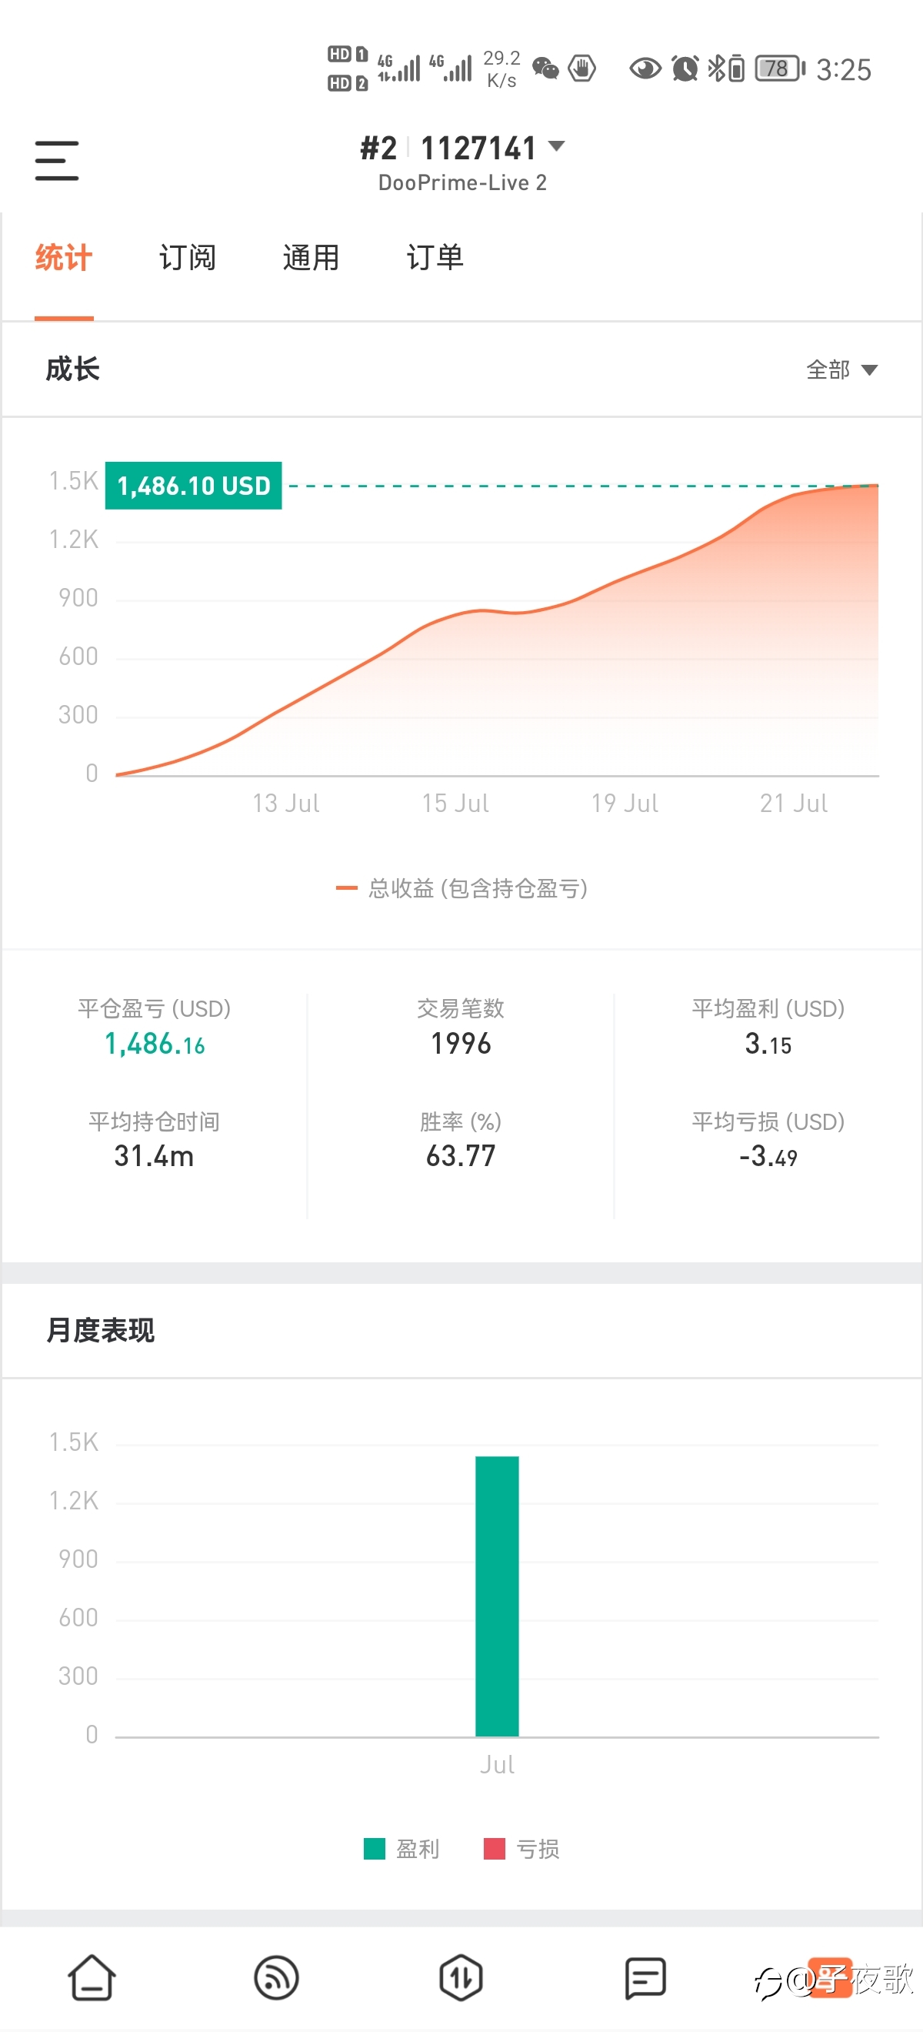The image size is (923, 2032).
Task: Tap the battery indicator showing 78
Action: [781, 69]
